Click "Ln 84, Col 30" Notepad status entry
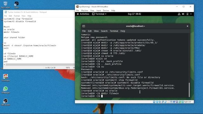The width and height of the screenshot is (203, 114). [50, 67]
